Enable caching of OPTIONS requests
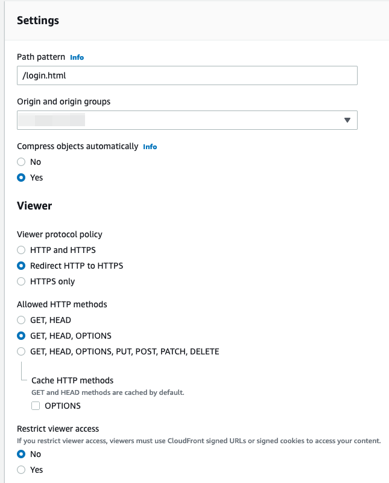The image size is (389, 483). coord(36,406)
